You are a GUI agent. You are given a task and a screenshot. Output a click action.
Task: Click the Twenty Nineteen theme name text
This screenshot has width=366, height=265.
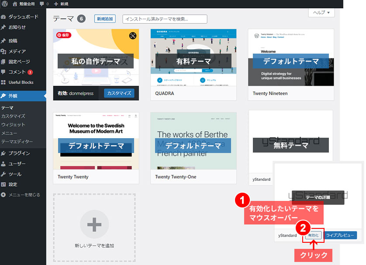(270, 93)
